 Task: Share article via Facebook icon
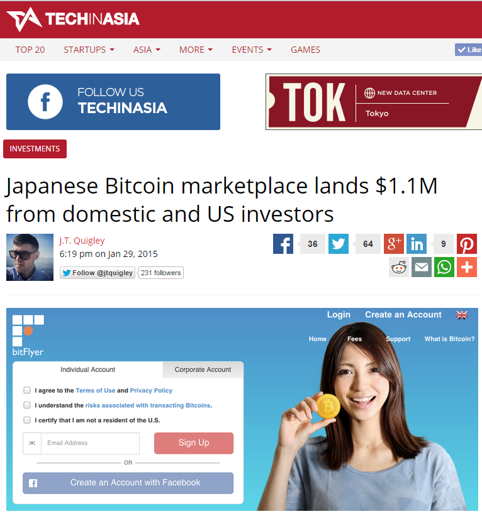click(283, 244)
